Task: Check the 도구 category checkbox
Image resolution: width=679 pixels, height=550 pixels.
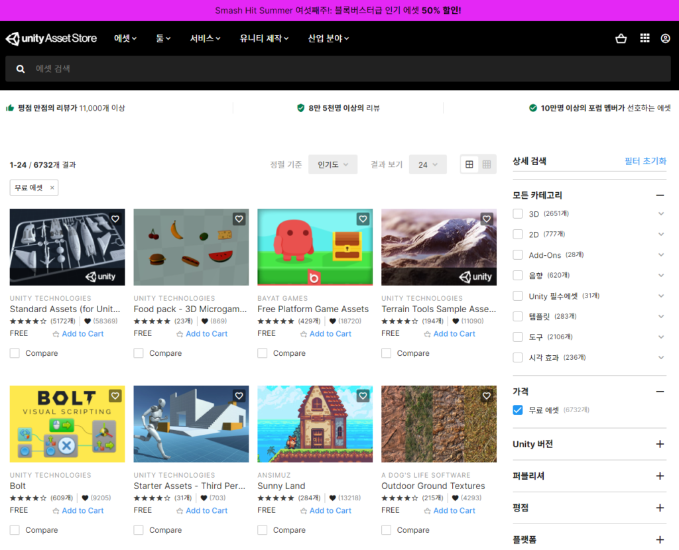Action: click(x=518, y=337)
